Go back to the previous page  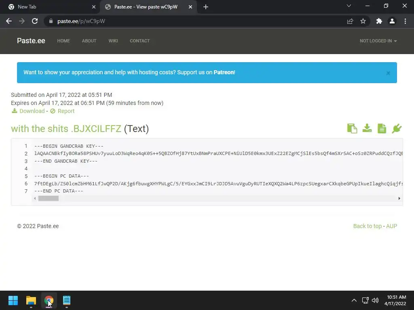pyautogui.click(x=9, y=21)
